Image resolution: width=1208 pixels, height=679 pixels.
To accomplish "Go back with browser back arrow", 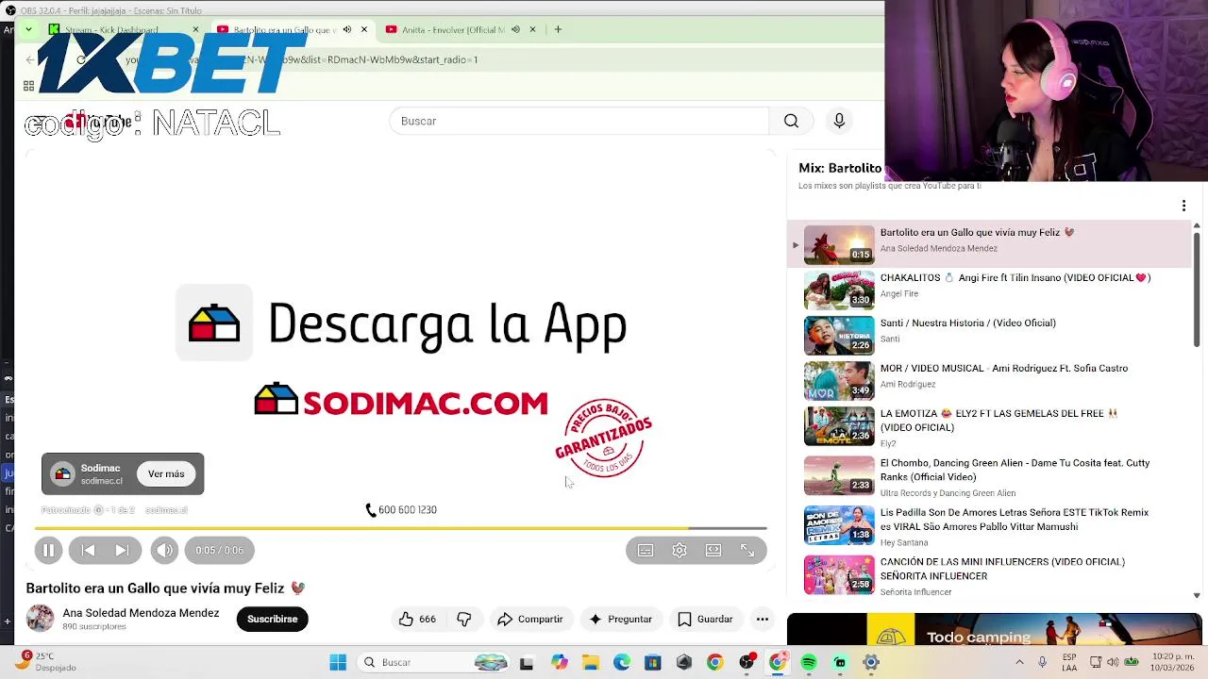I will (30, 59).
